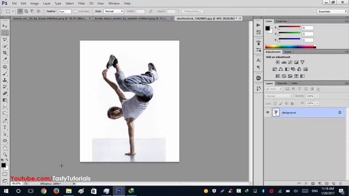This screenshot has height=196, width=349.
Task: Hide the Background layer with eye icon
Action: click(268, 113)
